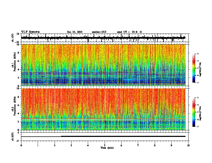Click the ch.3 voltage trace line
The width and height of the screenshot is (212, 163).
pos(103,136)
